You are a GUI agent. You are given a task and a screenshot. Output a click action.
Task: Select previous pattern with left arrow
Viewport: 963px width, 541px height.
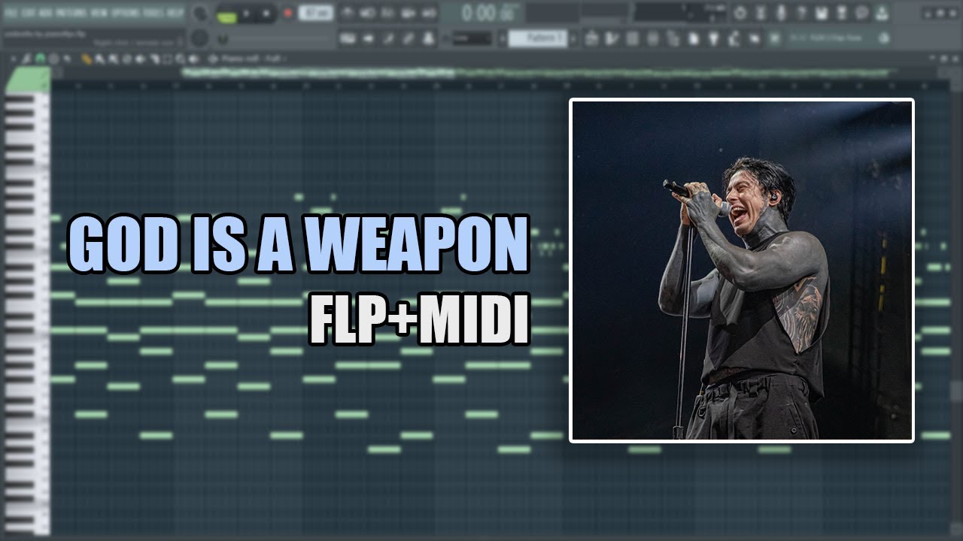(x=503, y=38)
